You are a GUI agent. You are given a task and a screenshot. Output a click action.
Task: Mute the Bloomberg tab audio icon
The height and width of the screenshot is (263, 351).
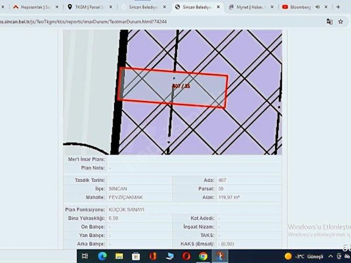click(x=318, y=7)
